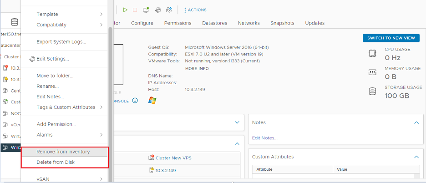Screen dimensions: 426x183
Task: Switch to the Snapshots tab
Action: (282, 23)
